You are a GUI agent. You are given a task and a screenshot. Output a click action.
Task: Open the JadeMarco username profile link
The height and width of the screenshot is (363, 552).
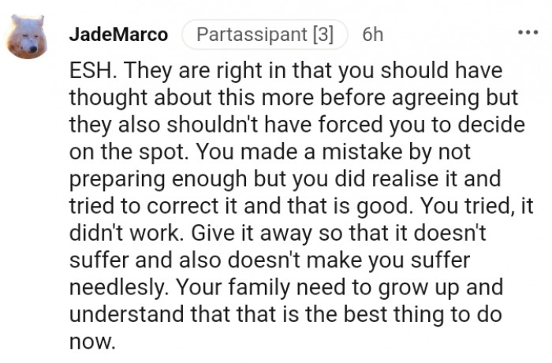click(x=118, y=35)
